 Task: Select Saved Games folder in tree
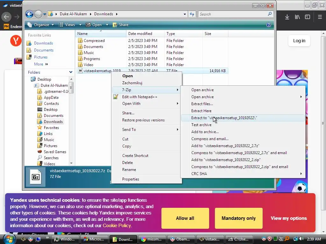pyautogui.click(x=55, y=152)
